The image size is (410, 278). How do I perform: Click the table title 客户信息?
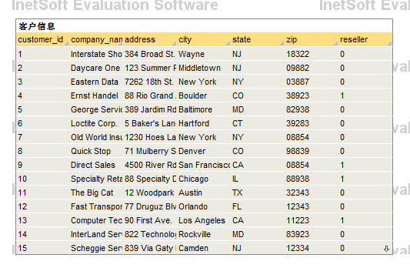click(37, 26)
